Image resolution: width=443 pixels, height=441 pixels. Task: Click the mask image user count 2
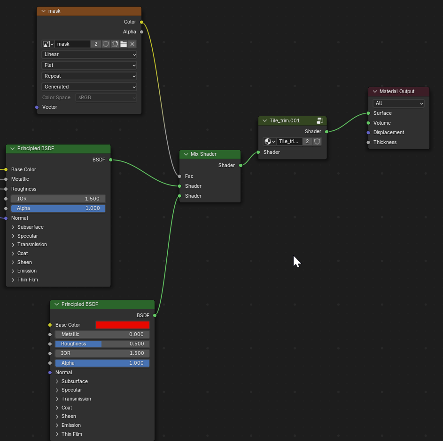[x=96, y=44]
